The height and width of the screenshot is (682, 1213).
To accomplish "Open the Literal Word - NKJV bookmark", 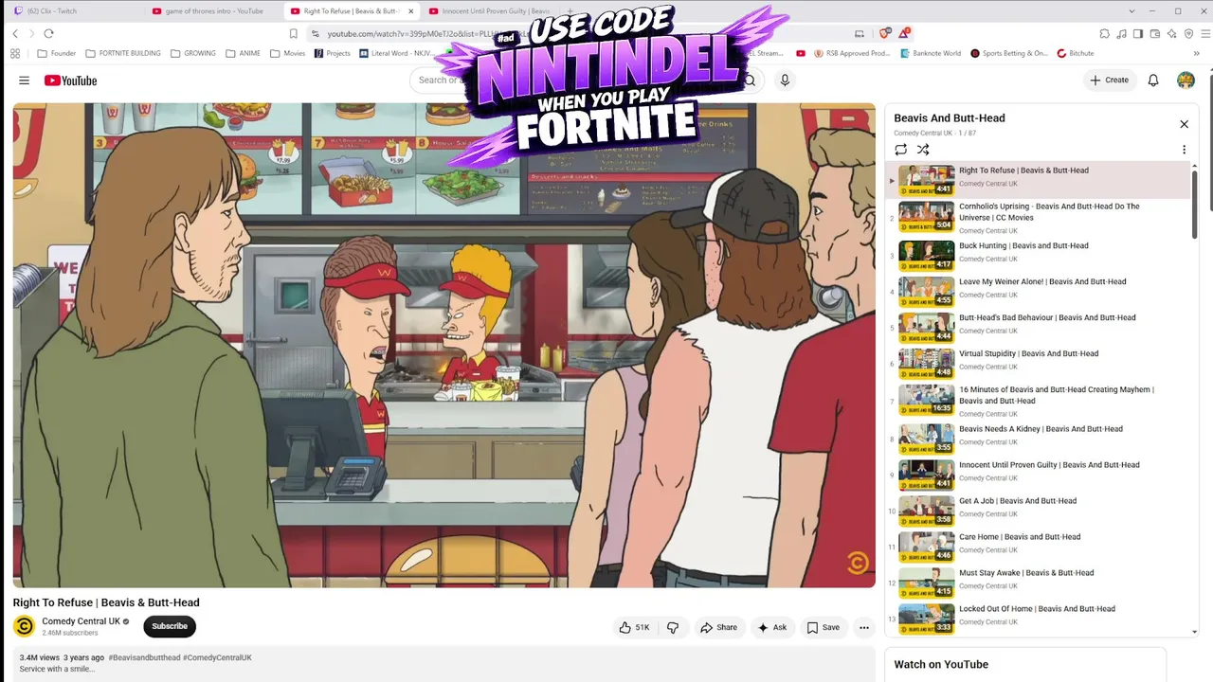I will 396,54.
